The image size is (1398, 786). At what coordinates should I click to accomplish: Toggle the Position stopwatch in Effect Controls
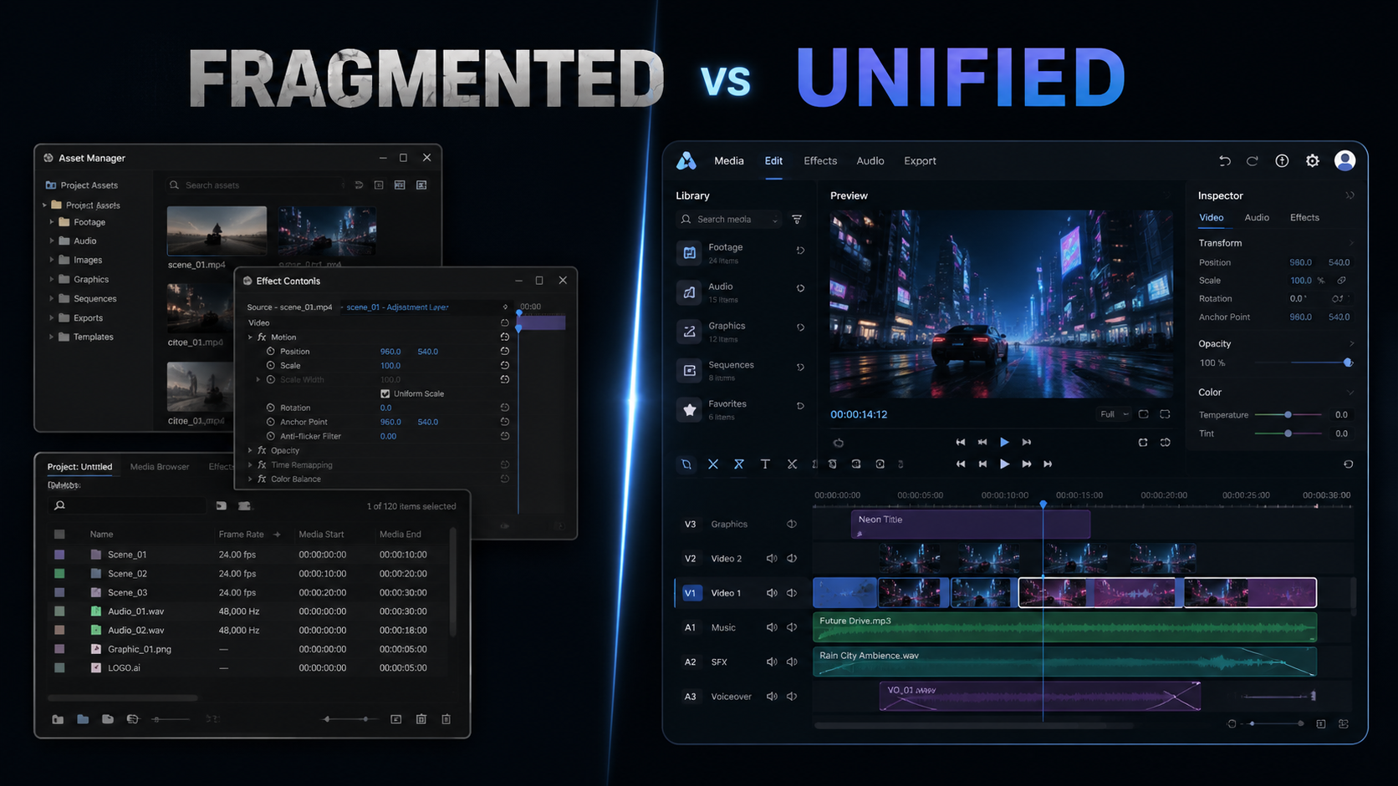click(270, 352)
